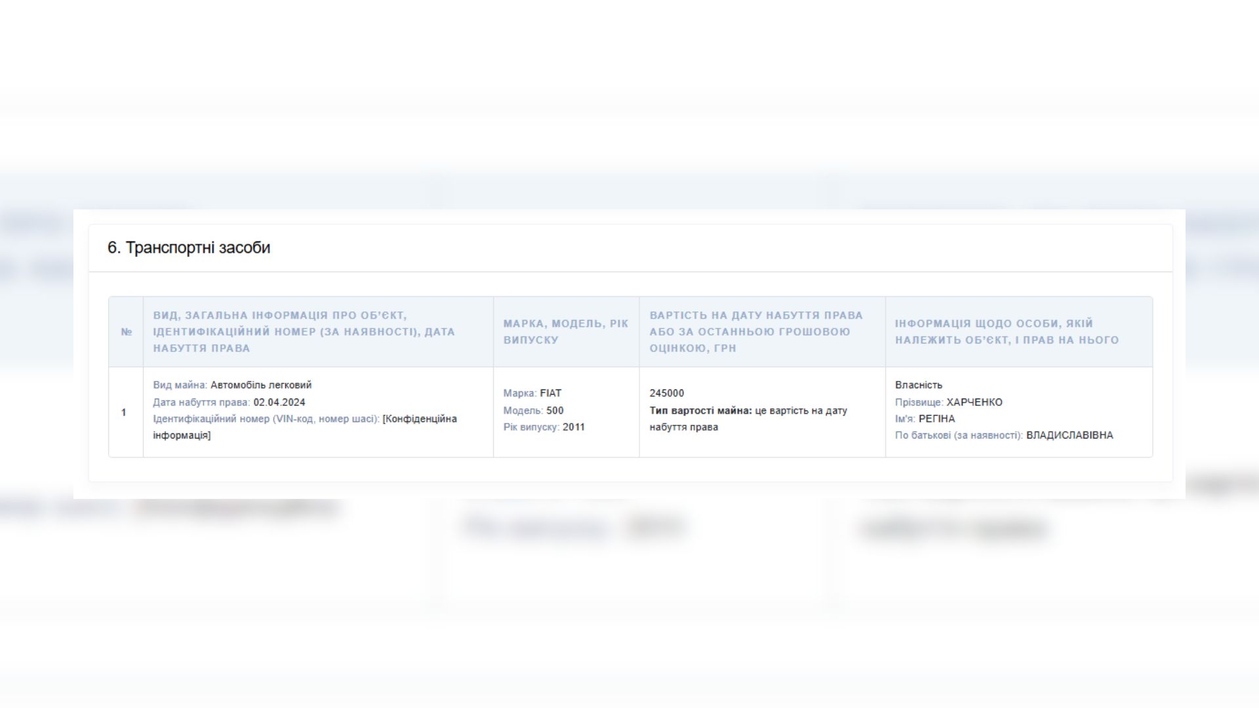This screenshot has width=1259, height=708.
Task: Click the 'Вид, загальна інформація про об'єкт' column header
Action: click(x=304, y=332)
